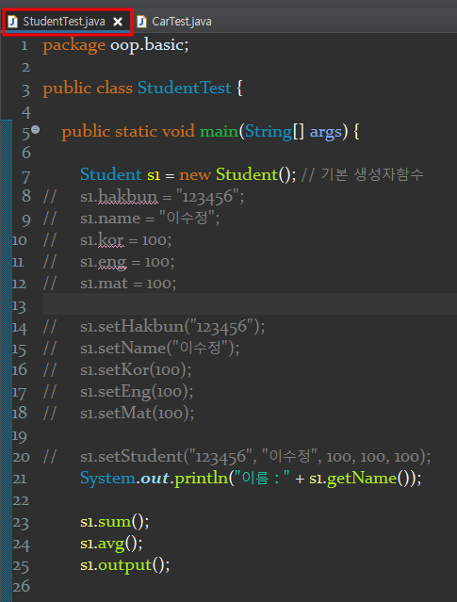Click commented 's1.setStudent' on line 20
This screenshot has width=457, height=602.
point(131,457)
